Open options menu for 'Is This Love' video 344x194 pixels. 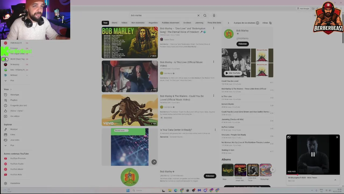pos(214,62)
